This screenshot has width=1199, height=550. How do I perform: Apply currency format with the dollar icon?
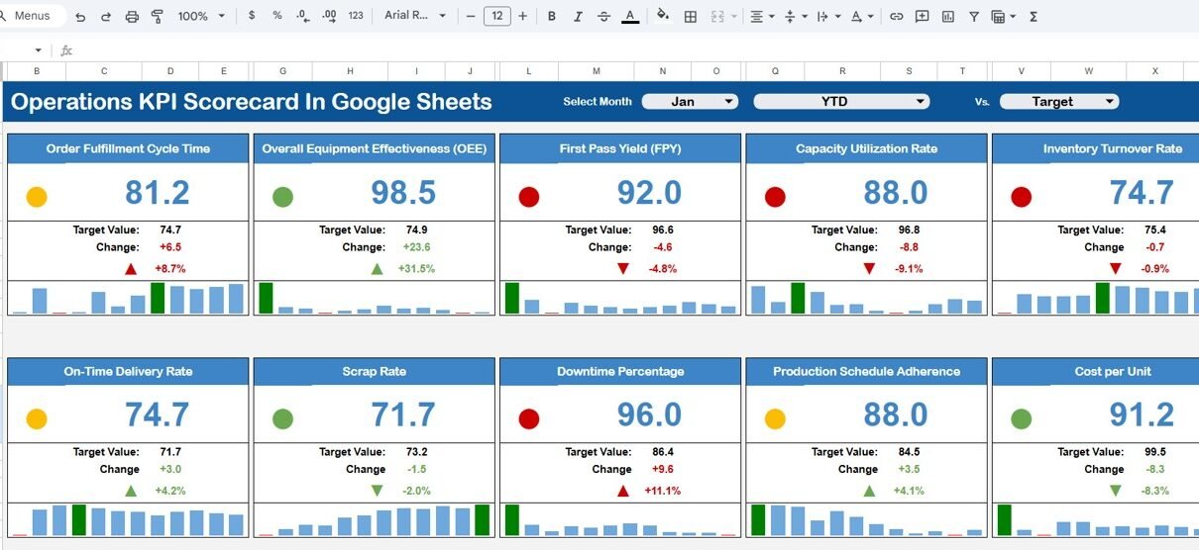[x=252, y=17]
